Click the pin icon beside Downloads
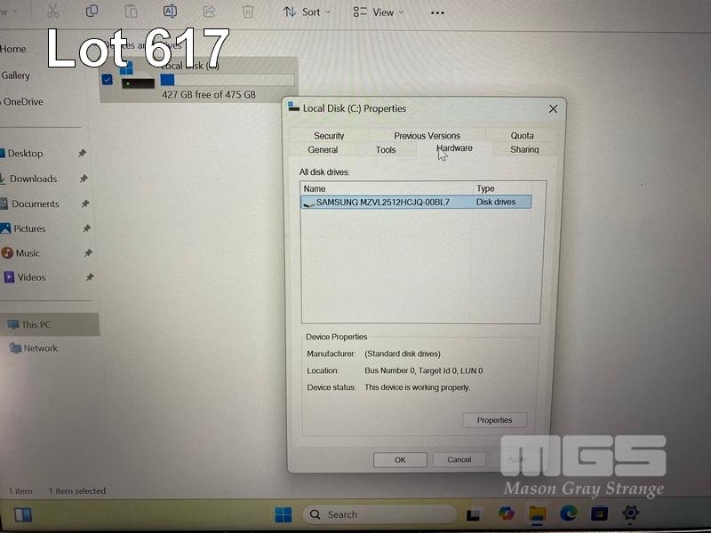 tap(84, 179)
